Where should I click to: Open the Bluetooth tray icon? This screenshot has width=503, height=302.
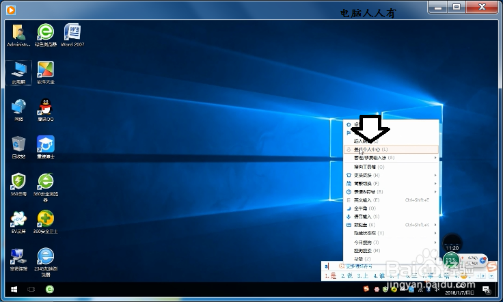tap(429, 289)
